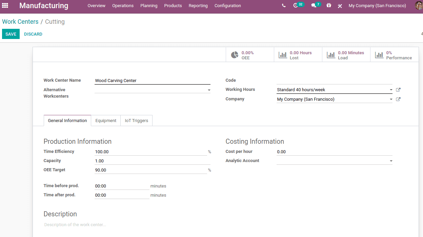Image resolution: width=423 pixels, height=237 pixels.
Task: Click the Manufacturing app title
Action: [44, 6]
